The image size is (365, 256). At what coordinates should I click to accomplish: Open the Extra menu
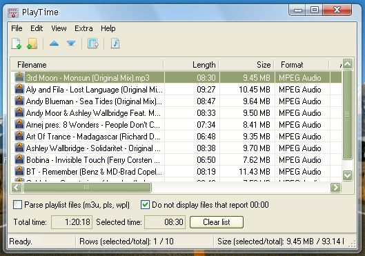pyautogui.click(x=83, y=28)
